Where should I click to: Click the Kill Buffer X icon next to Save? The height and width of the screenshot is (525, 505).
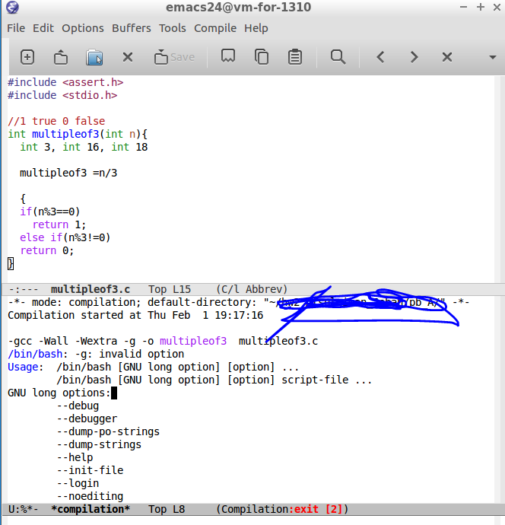point(128,57)
